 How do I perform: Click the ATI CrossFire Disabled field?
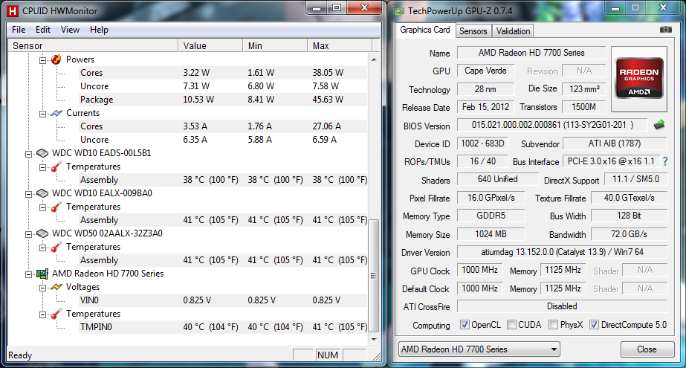tap(562, 306)
